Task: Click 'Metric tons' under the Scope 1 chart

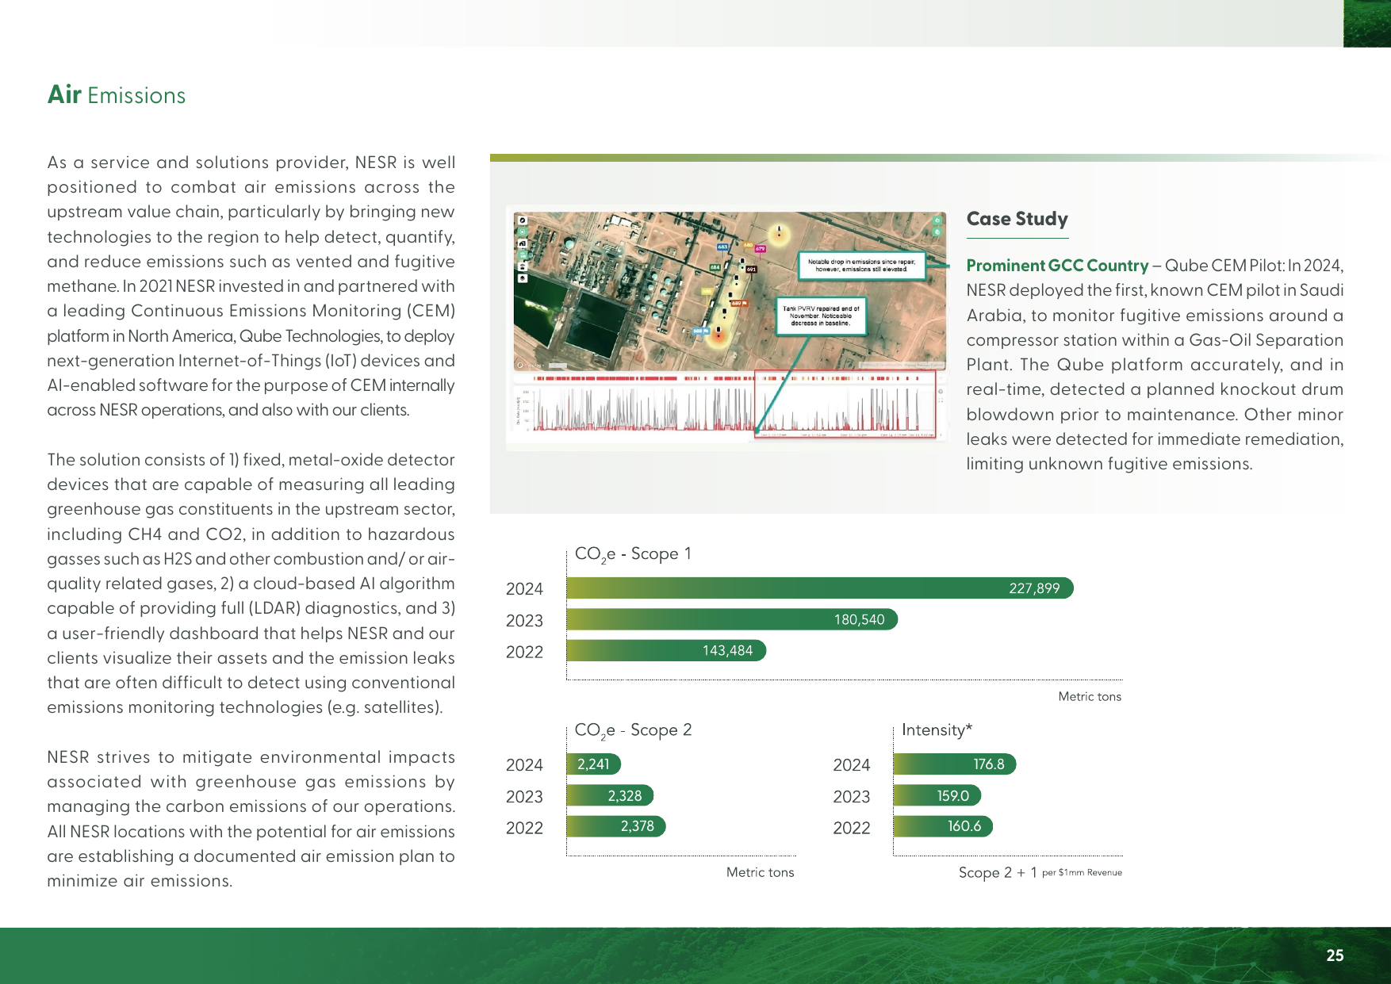Action: coord(1090,696)
